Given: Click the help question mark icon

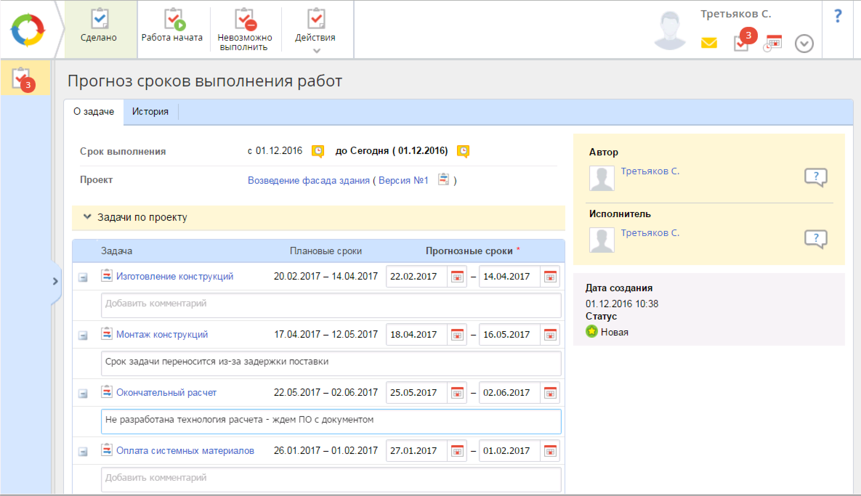Looking at the screenshot, I should [x=838, y=16].
